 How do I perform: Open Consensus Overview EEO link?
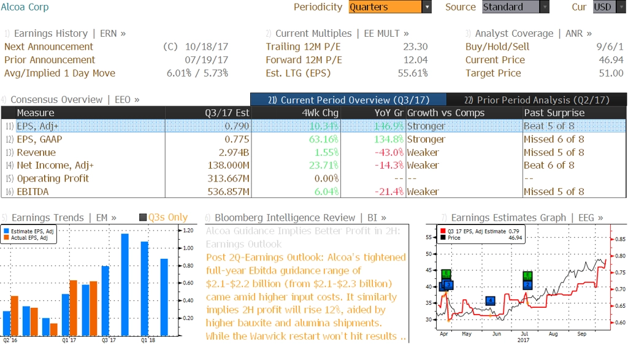(75, 100)
